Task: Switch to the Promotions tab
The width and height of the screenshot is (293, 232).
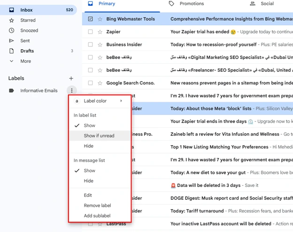Action: coord(192,4)
